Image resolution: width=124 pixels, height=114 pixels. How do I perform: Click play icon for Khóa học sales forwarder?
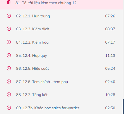point(9,108)
